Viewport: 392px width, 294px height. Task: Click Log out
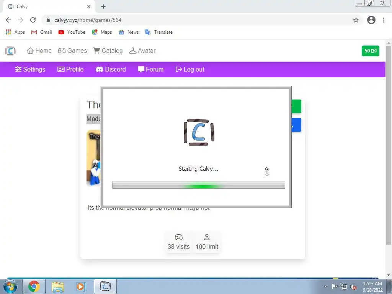[x=190, y=70]
